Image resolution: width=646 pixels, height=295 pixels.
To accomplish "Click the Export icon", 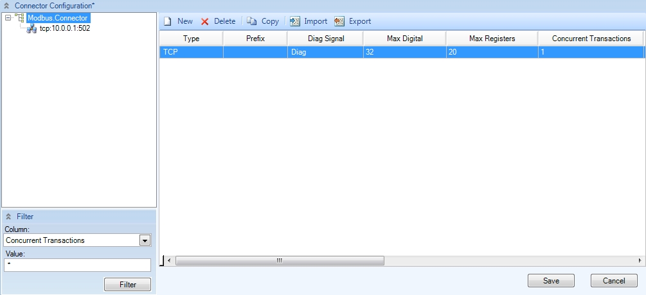I will point(339,21).
